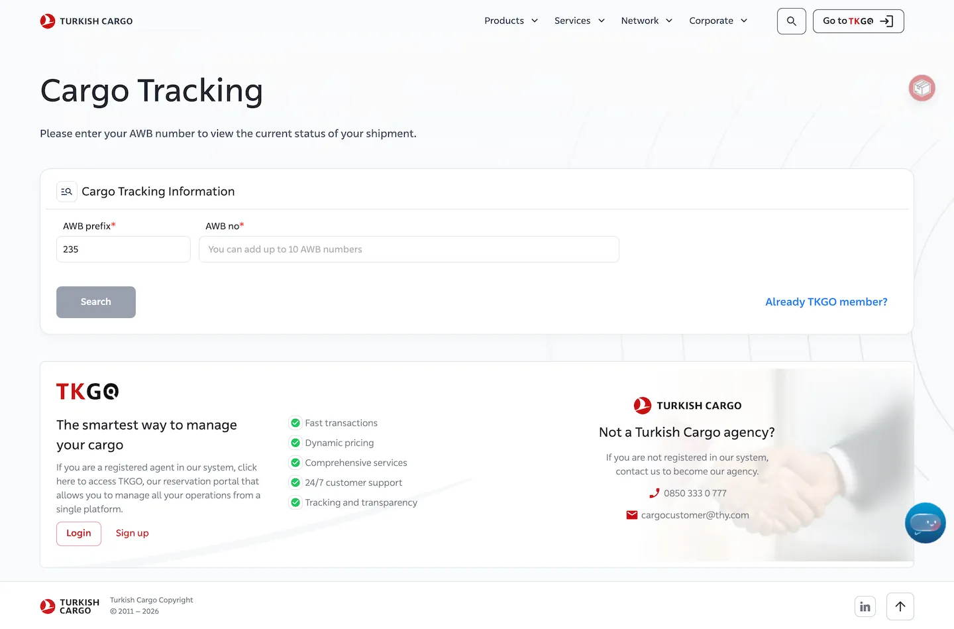Follow the Already TKGO member? link

826,302
